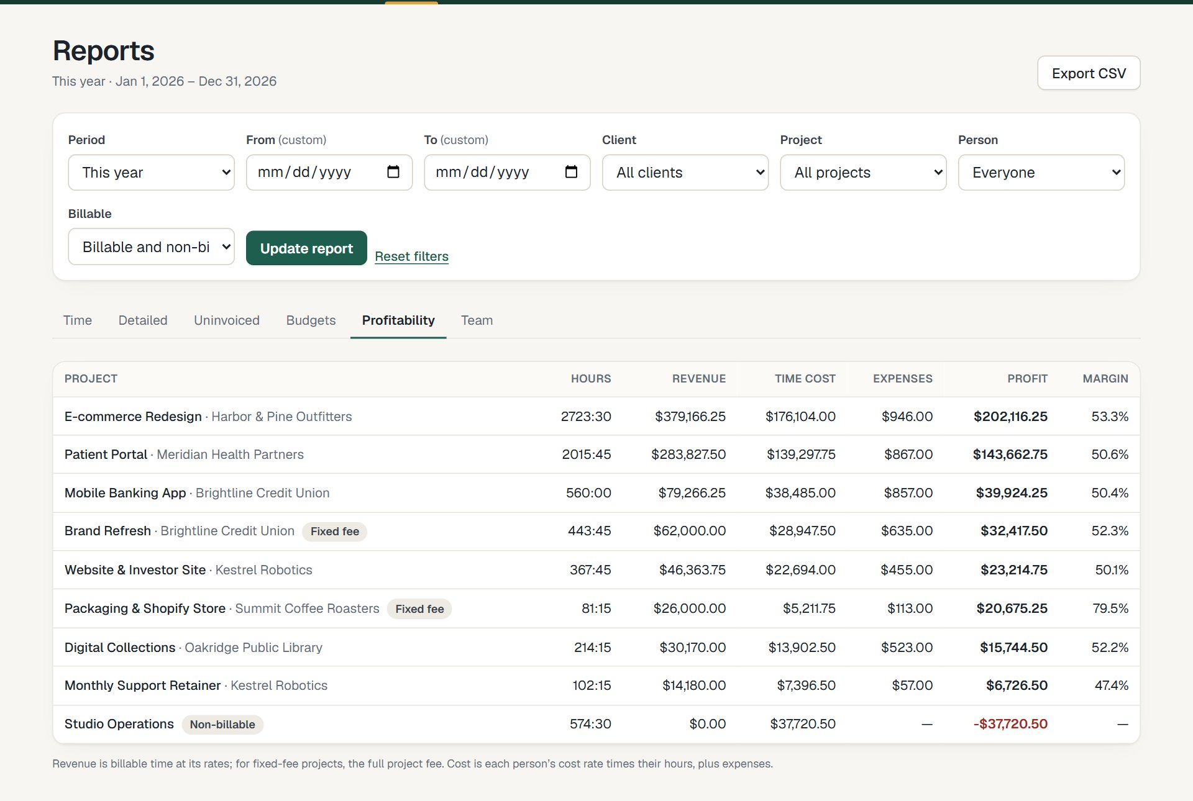Click the Mobile Banking App project name
This screenshot has height=801, width=1193.
pyautogui.click(x=125, y=493)
